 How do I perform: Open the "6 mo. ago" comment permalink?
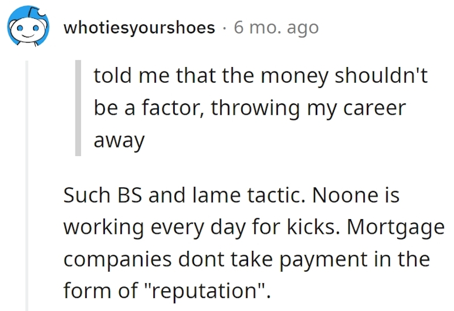tap(276, 28)
